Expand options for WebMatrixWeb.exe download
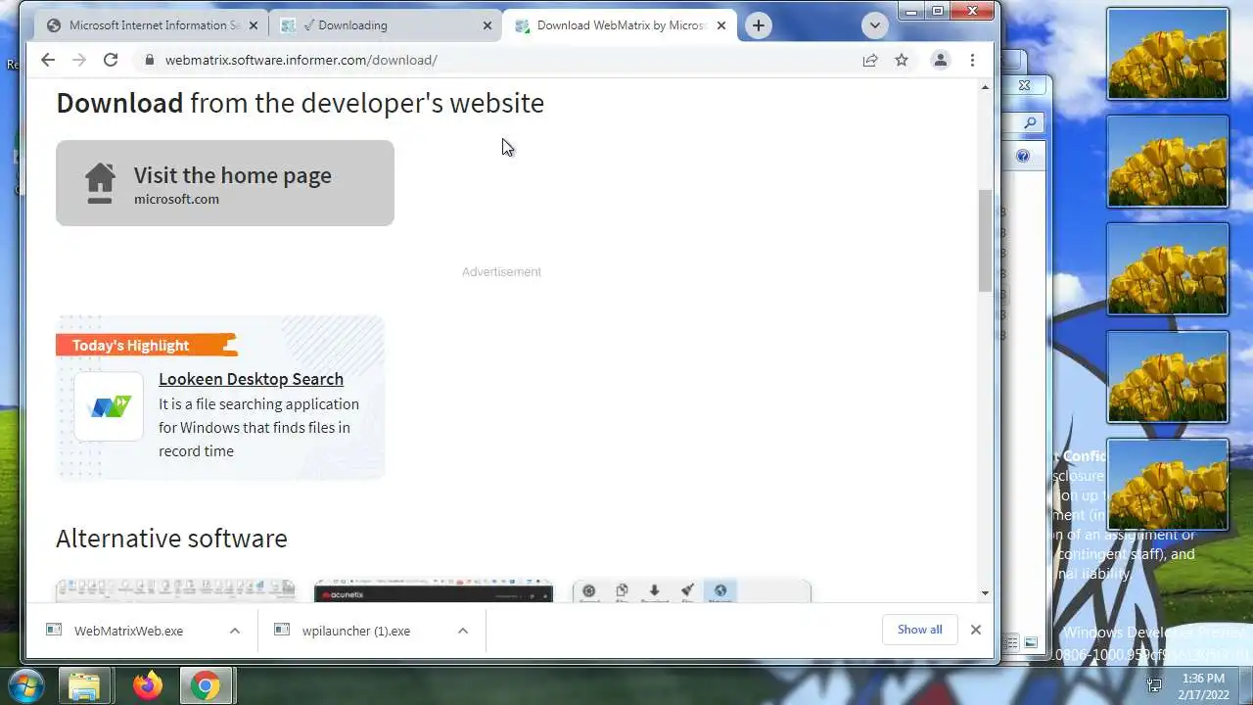The height and width of the screenshot is (705, 1253). coord(235,631)
